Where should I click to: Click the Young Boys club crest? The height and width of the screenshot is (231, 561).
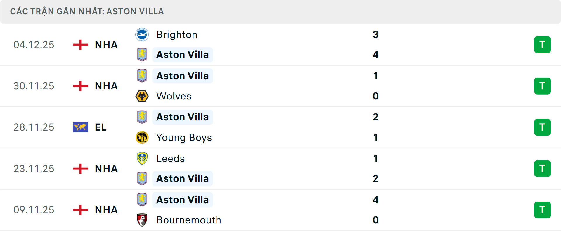[142, 137]
